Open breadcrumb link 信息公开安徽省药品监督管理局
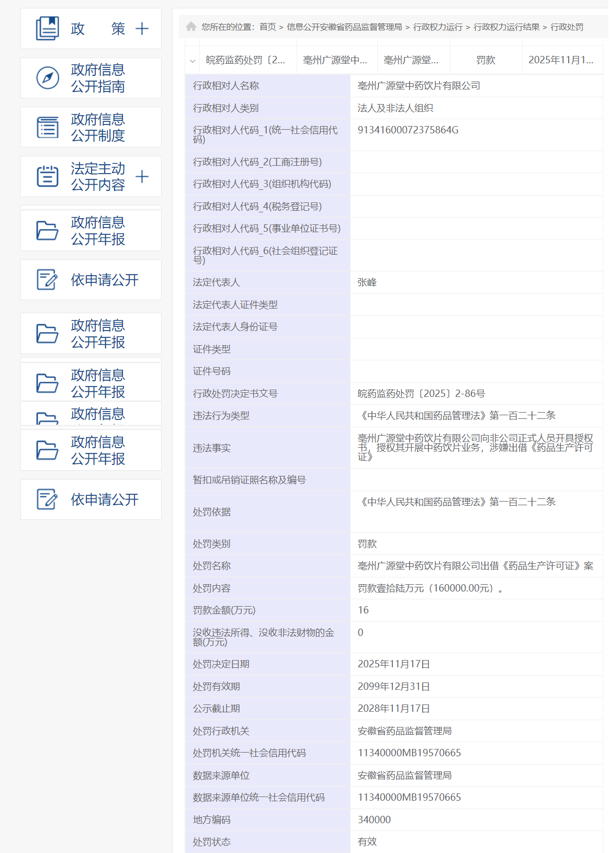 pos(344,27)
